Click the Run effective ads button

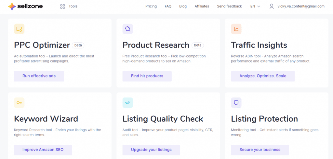tap(39, 76)
